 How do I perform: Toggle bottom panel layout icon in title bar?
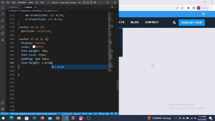[x=88, y=2]
